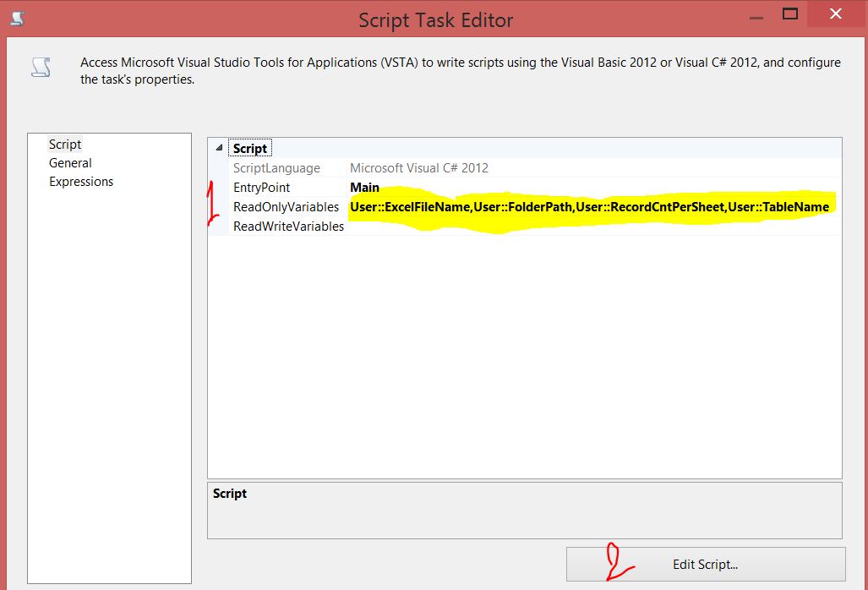Click the highlighted ReadOnlyVariables value
The image size is (868, 590).
click(592, 206)
